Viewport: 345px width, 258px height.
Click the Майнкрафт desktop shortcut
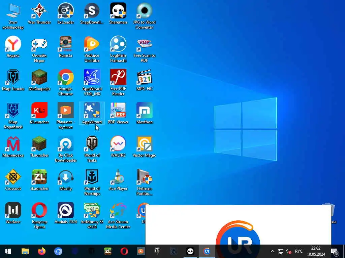pos(39,80)
